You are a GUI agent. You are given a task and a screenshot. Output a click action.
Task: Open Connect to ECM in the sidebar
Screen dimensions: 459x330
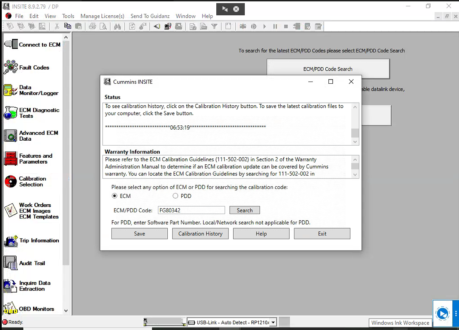point(33,44)
